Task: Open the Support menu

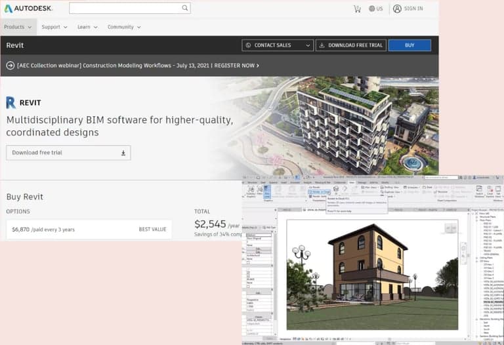Action: coord(54,27)
